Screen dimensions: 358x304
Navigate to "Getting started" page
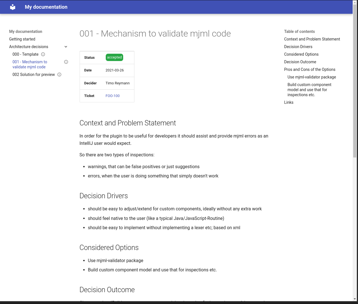pyautogui.click(x=22, y=39)
